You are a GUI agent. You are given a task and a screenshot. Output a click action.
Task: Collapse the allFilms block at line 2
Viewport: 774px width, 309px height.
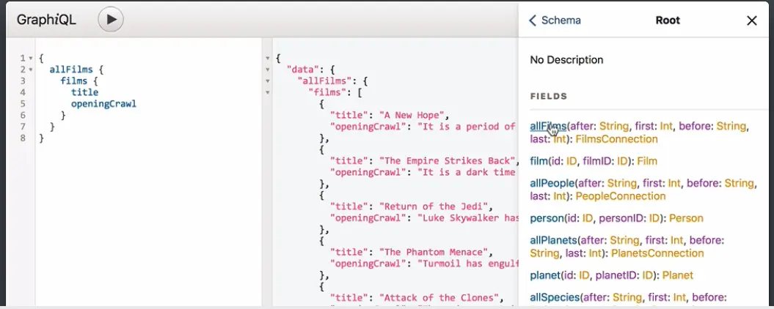tap(31, 70)
